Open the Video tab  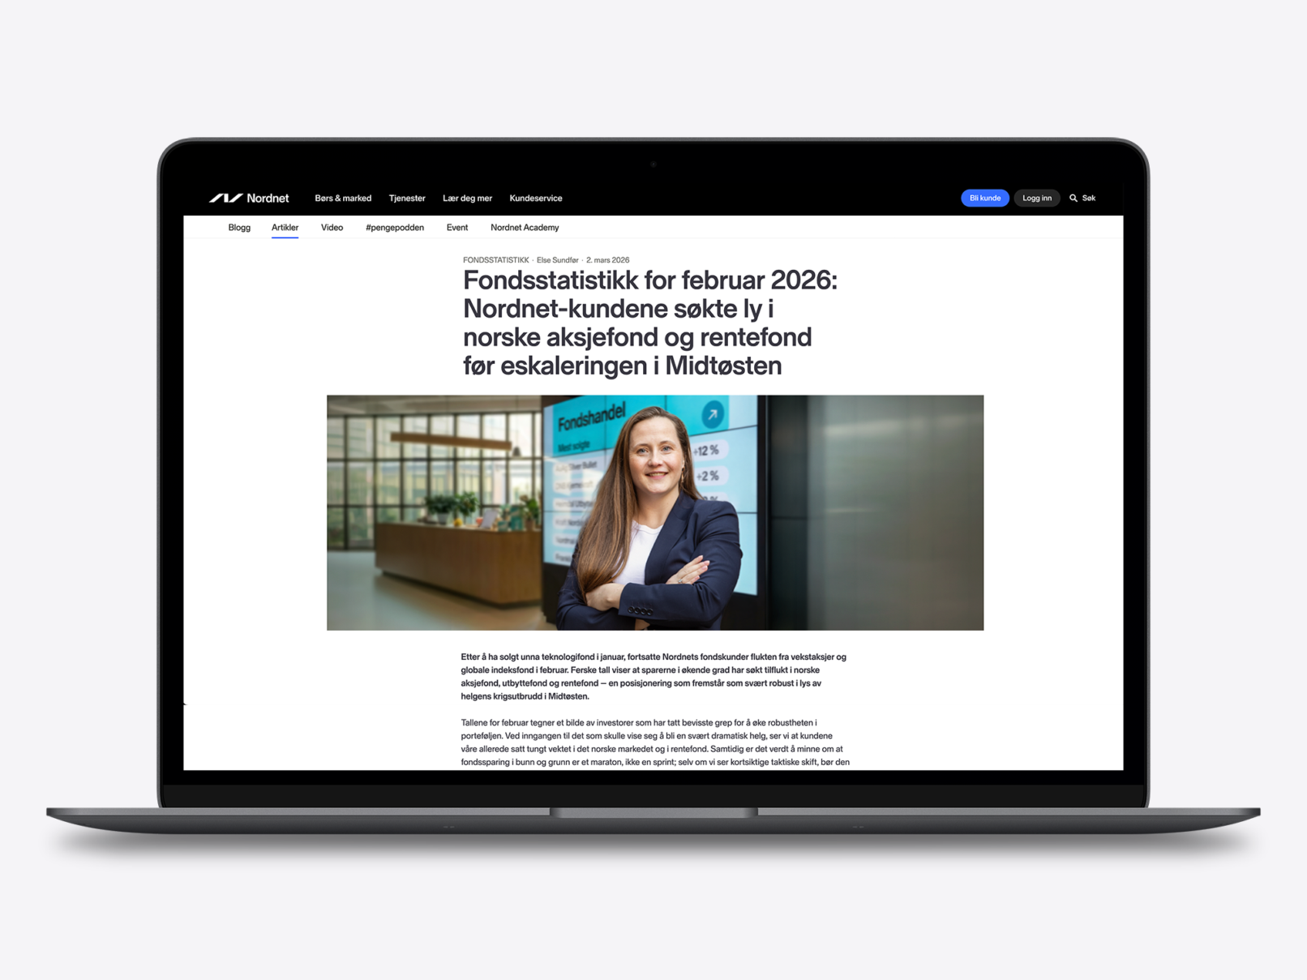click(332, 228)
